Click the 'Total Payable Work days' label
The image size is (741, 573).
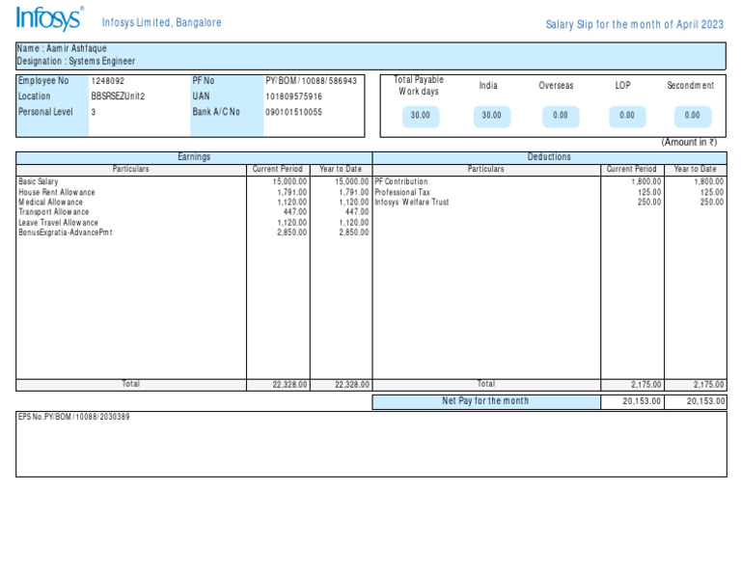tap(419, 86)
